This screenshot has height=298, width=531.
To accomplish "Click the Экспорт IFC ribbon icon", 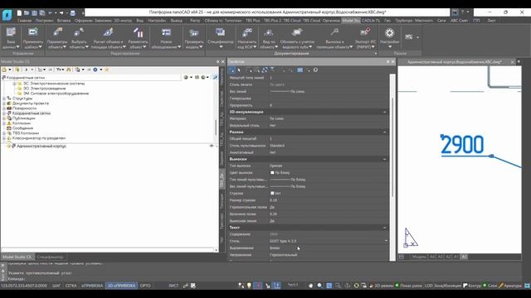I will (365, 38).
